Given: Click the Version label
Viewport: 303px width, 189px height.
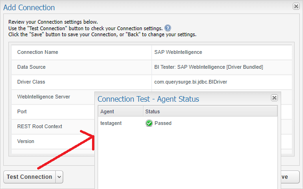Looking at the screenshot, I should [26, 141].
